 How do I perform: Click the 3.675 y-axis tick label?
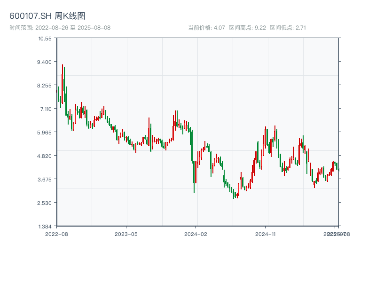[45, 180]
